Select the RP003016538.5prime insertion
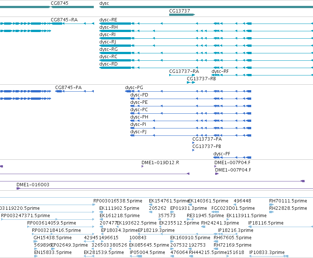The height and width of the screenshot is (258, 313). [118, 201]
